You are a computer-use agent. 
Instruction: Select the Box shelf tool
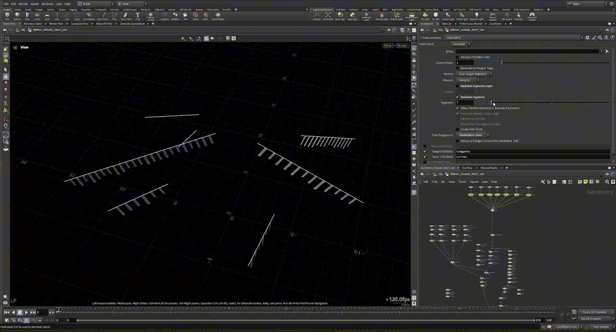click(7, 16)
